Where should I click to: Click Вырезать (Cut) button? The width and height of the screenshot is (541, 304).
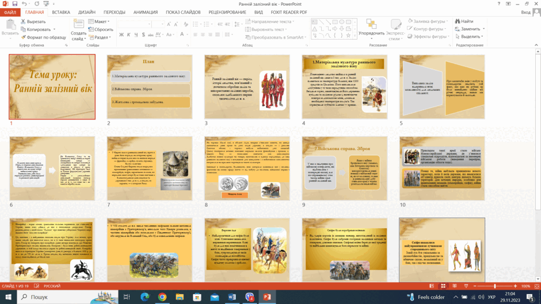[33, 21]
